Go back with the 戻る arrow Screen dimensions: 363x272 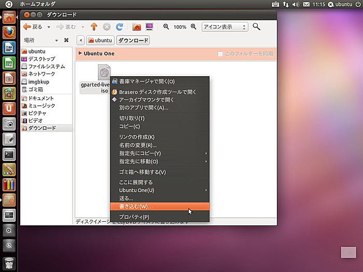pyautogui.click(x=33, y=27)
